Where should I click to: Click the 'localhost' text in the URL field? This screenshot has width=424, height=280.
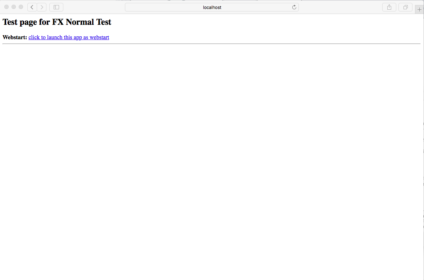212,7
